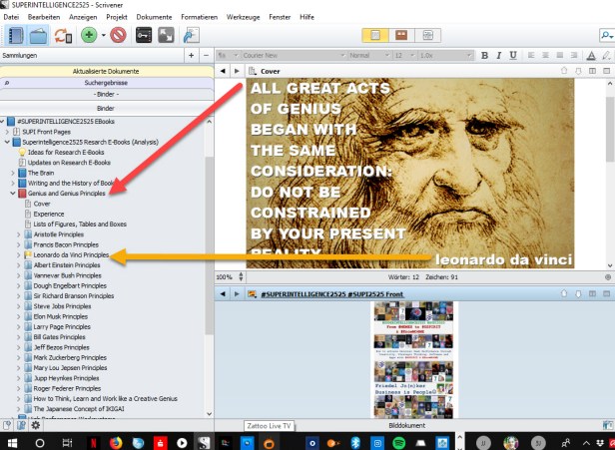This screenshot has height=450, width=615.
Task: Click the red Trash icon in toolbar
Action: (119, 35)
